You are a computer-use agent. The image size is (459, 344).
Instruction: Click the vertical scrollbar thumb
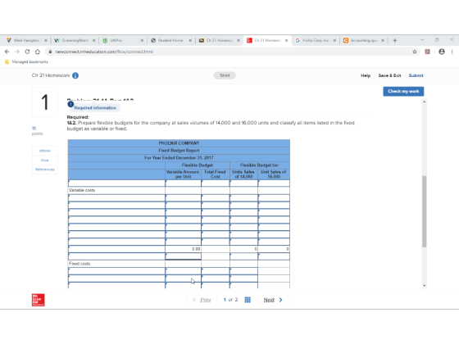click(425, 211)
